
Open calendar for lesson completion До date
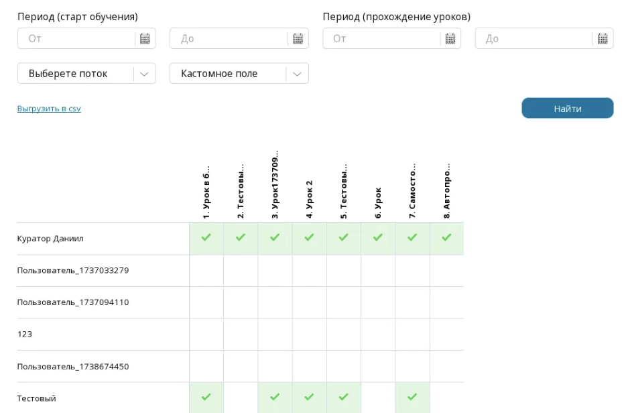(x=603, y=39)
